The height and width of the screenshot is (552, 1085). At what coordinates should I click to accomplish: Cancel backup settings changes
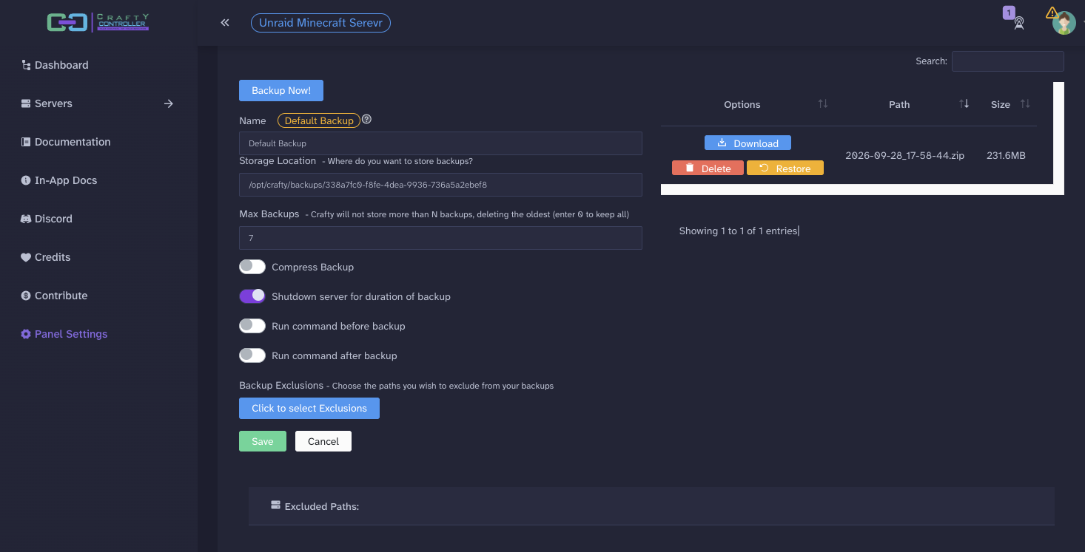323,441
